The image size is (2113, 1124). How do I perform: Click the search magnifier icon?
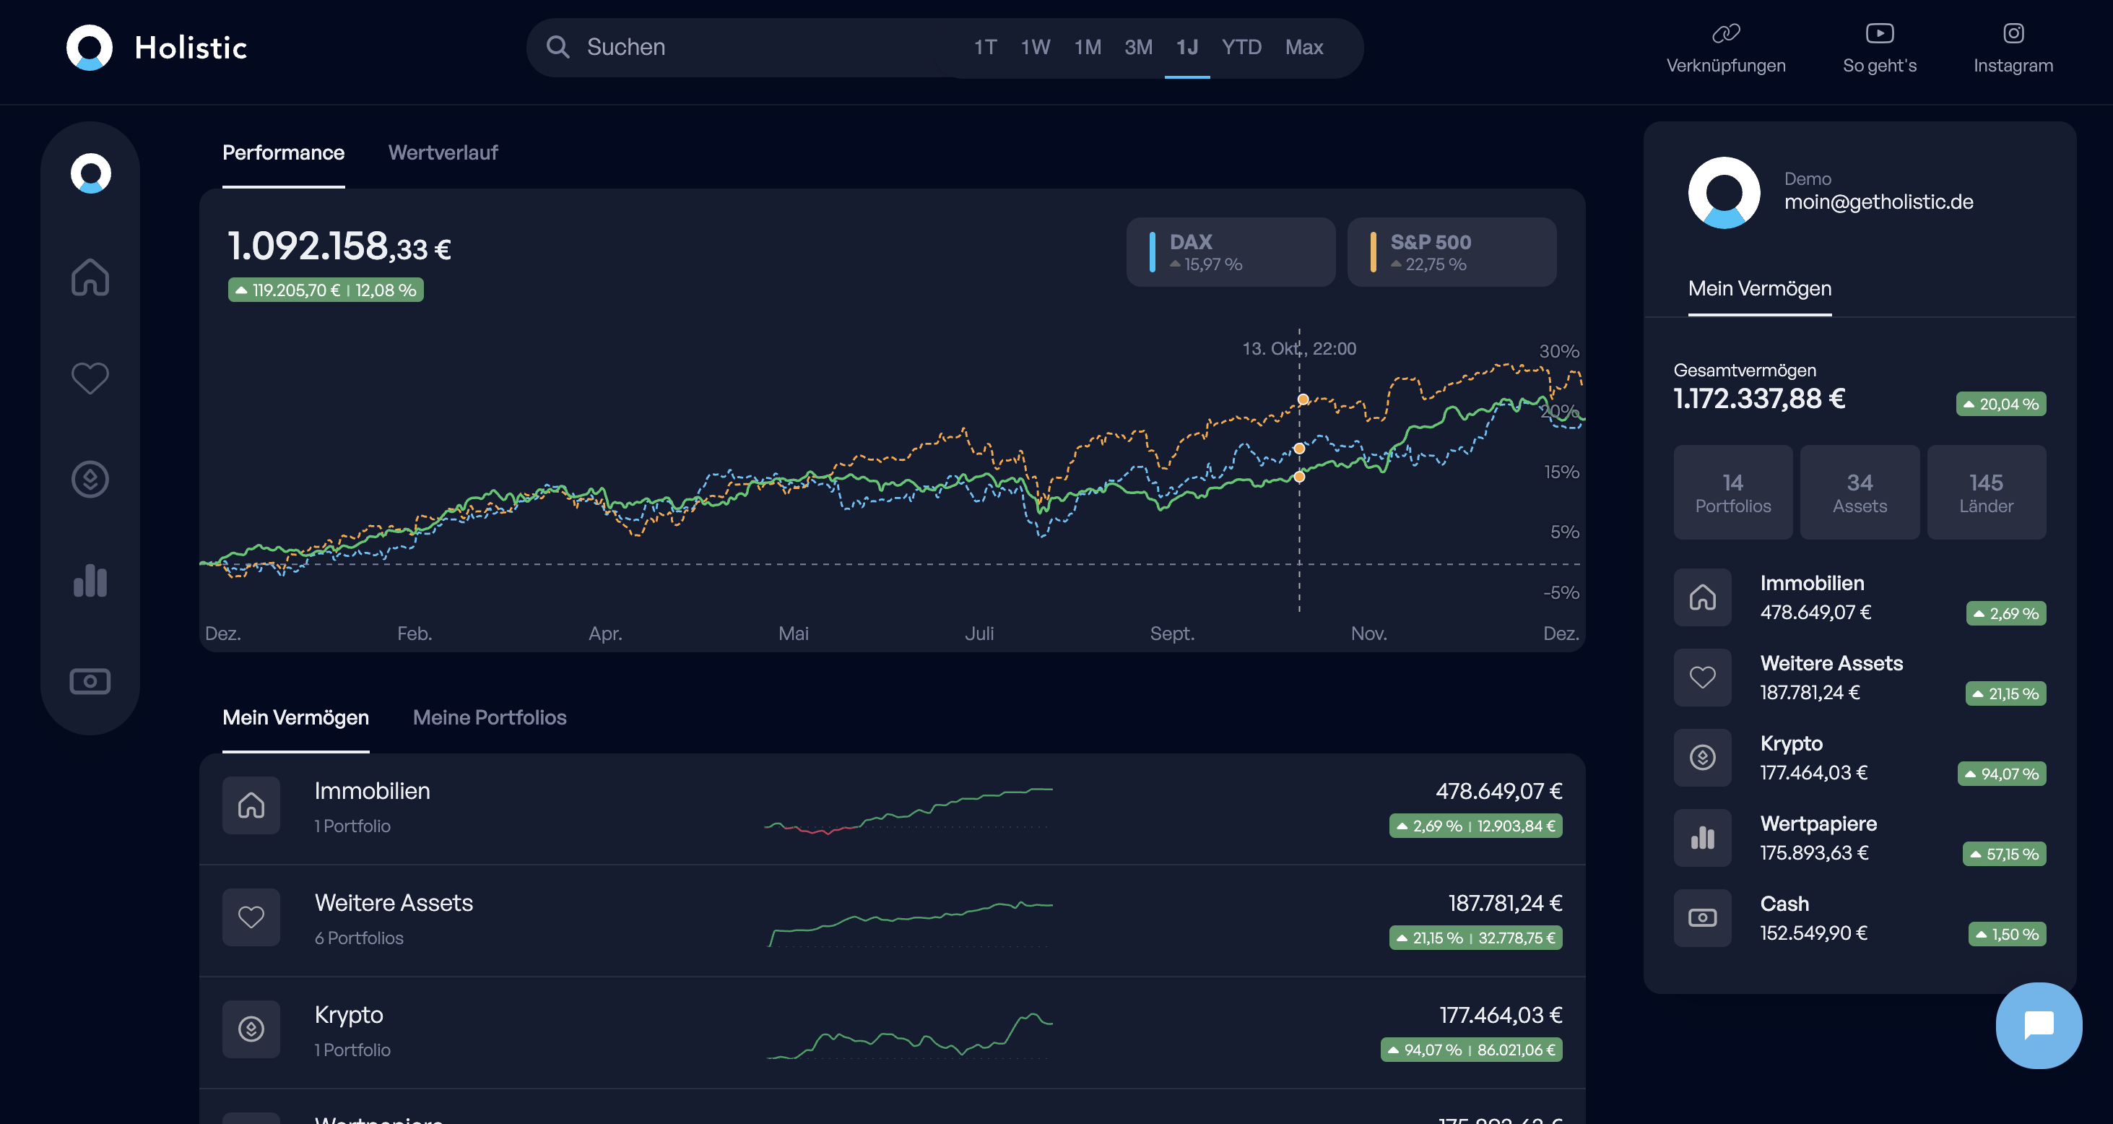tap(557, 47)
